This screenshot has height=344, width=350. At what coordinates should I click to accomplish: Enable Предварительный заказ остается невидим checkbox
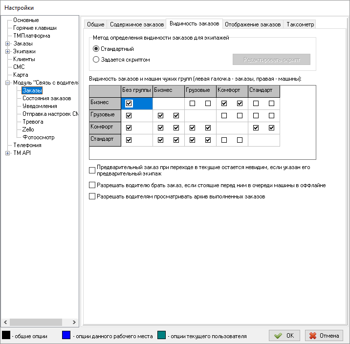pos(92,170)
